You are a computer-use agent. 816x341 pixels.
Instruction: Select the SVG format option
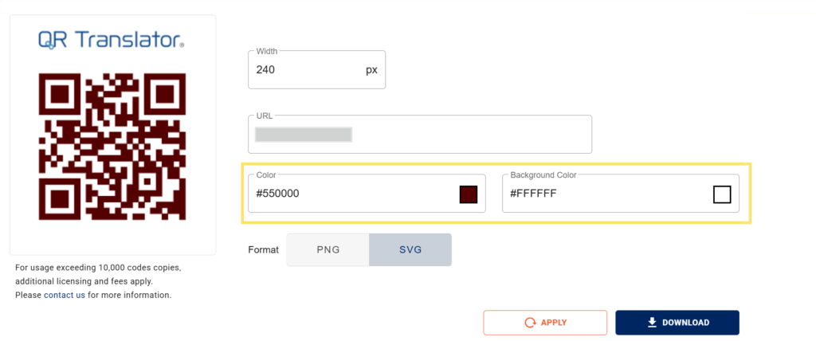click(x=410, y=249)
